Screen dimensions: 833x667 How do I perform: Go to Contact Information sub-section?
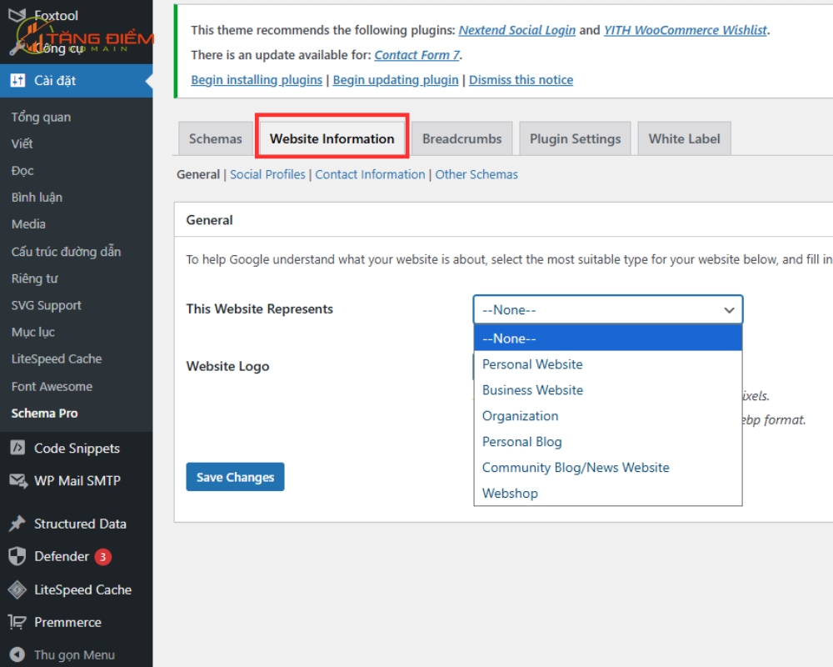pos(370,174)
